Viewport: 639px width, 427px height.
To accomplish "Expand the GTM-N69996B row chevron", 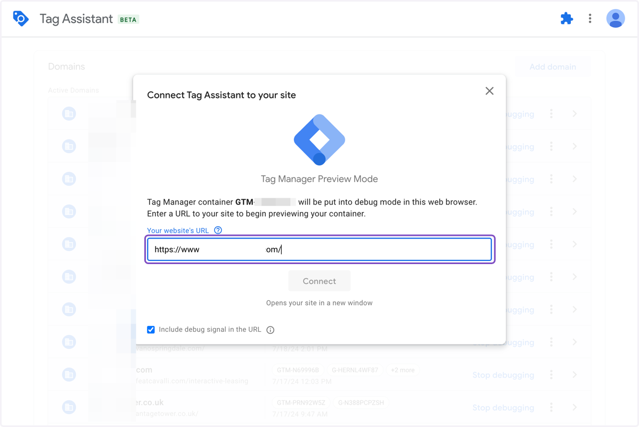I will point(575,375).
